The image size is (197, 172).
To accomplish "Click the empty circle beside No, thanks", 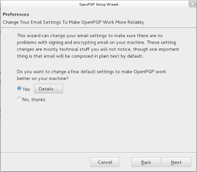I will (x=19, y=99).
